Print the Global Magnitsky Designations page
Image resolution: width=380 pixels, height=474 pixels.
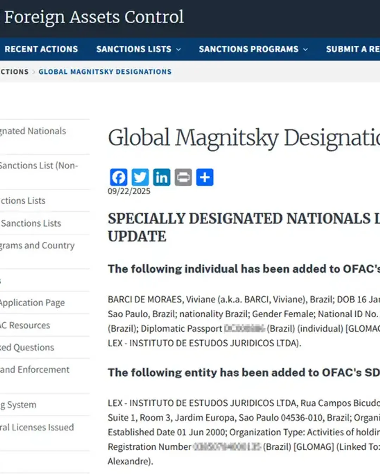[x=183, y=177]
